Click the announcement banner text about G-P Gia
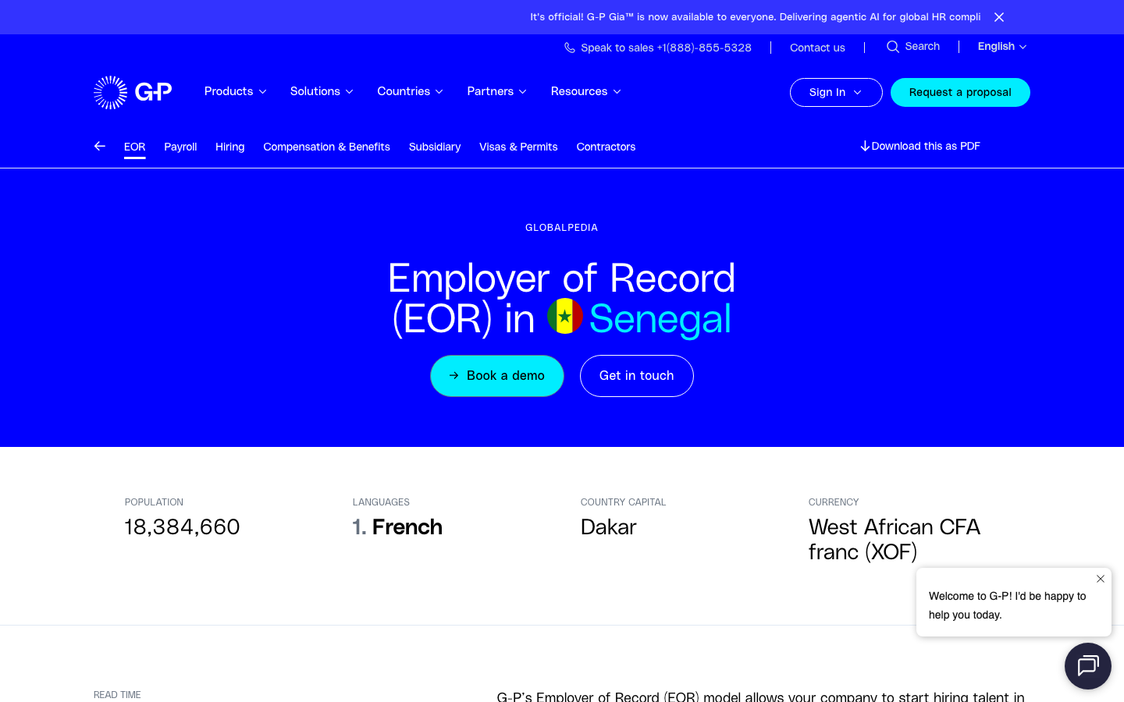1124x702 pixels. [756, 17]
